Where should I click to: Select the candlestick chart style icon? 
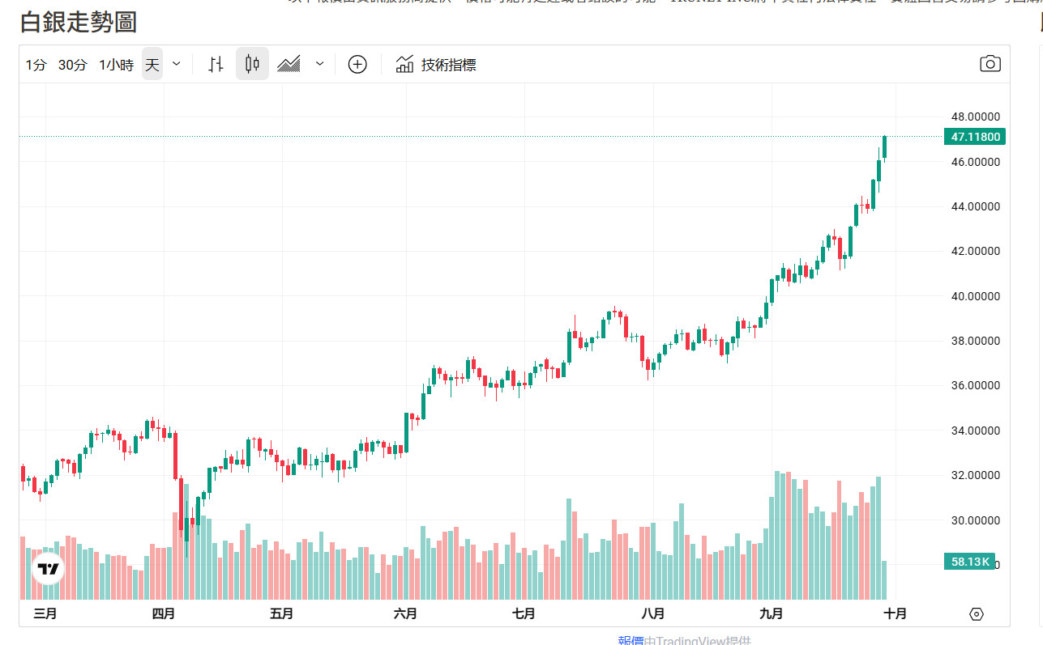(252, 63)
